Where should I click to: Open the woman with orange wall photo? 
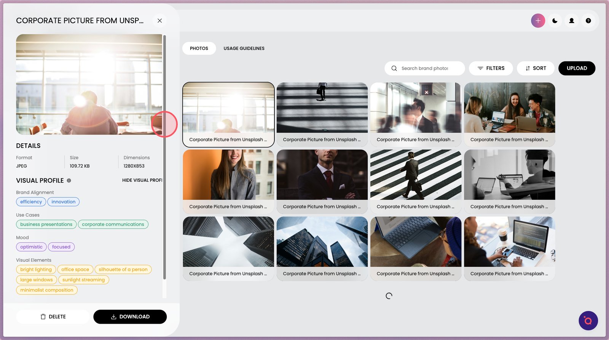[228, 175]
